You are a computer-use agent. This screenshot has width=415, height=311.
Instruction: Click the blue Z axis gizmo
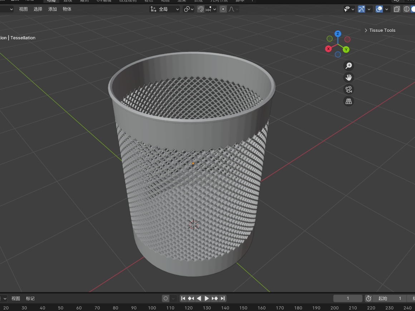click(338, 34)
